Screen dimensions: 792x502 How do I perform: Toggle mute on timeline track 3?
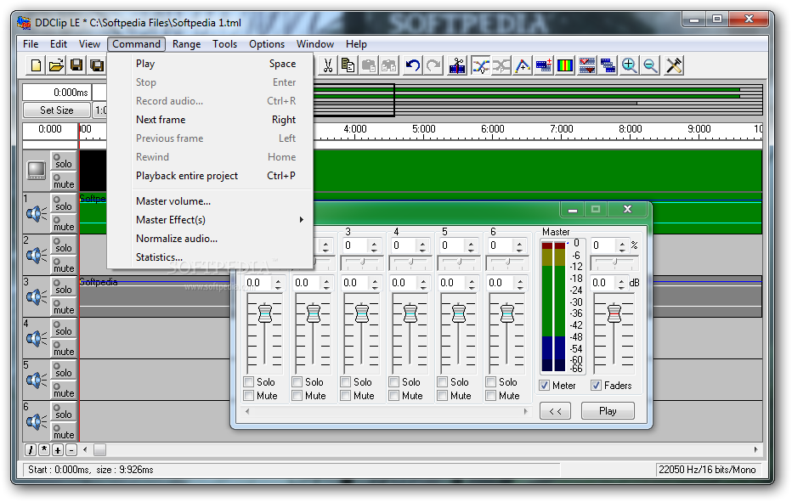click(63, 306)
